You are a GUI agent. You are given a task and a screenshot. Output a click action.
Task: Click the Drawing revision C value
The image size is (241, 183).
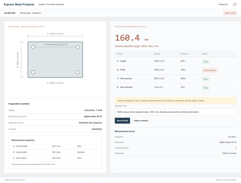point(236,148)
